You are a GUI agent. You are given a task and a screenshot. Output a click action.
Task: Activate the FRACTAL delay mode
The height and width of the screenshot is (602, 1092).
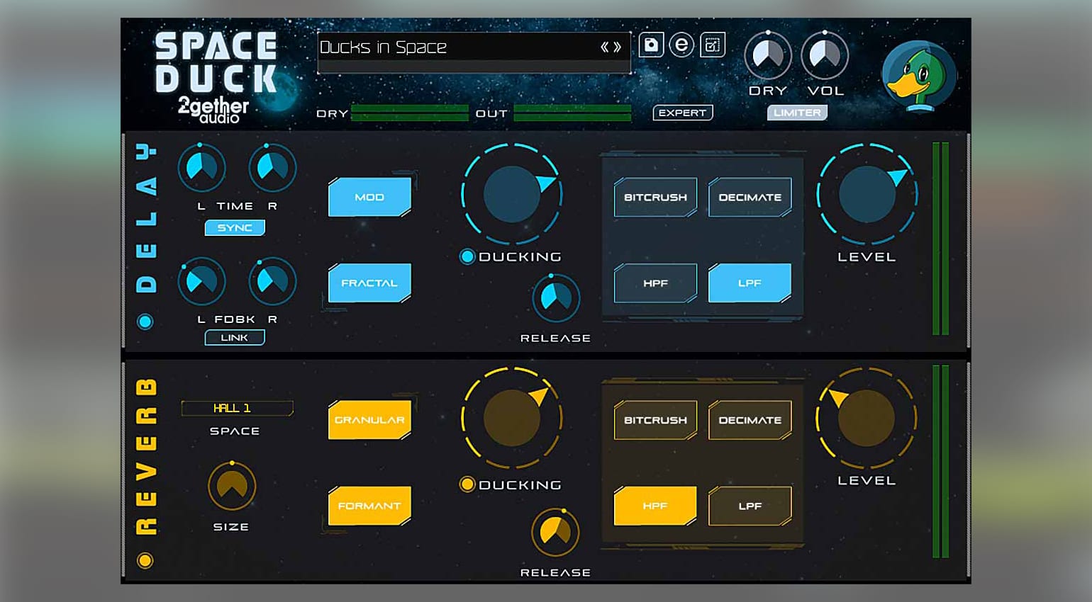coord(369,283)
